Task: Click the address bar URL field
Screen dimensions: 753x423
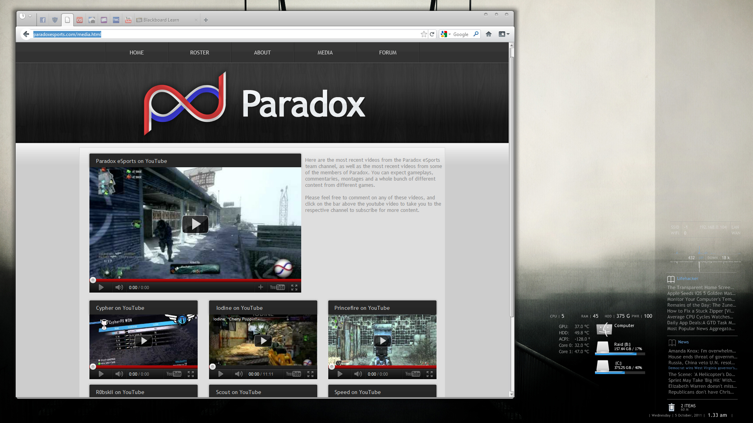Action: (226, 34)
